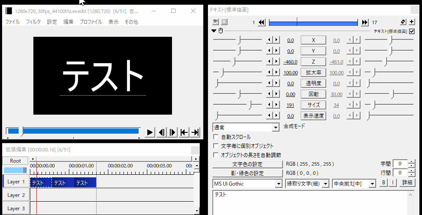Toggle Layer 2 visibility in timeline
The height and width of the screenshot is (215, 422).
click(x=16, y=195)
